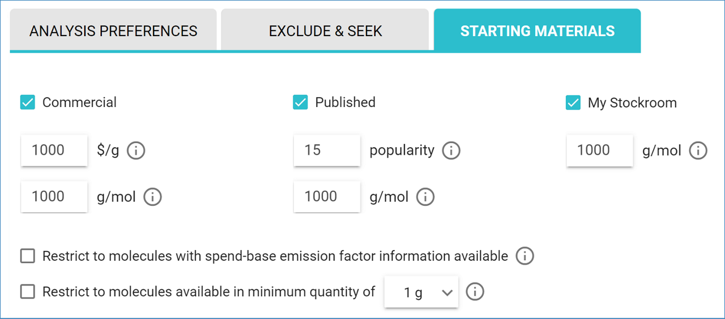Screen dimensions: 725x319
Task: Click info icon for emission factor restriction
Action: point(524,256)
